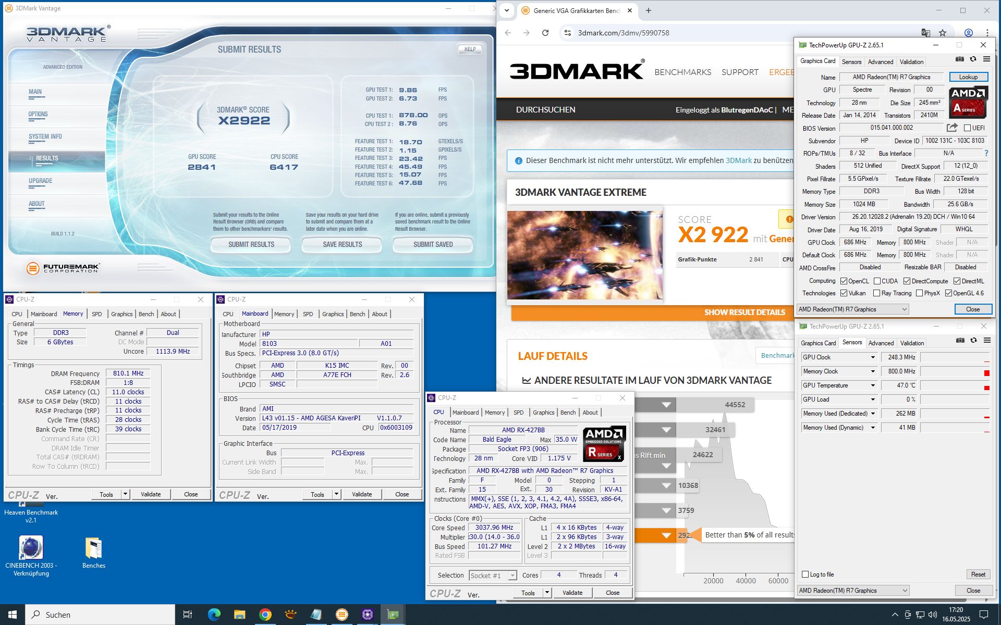Open the Advanced tab in the GPU-Z Graphics Card window
The image size is (1001, 625).
point(881,61)
